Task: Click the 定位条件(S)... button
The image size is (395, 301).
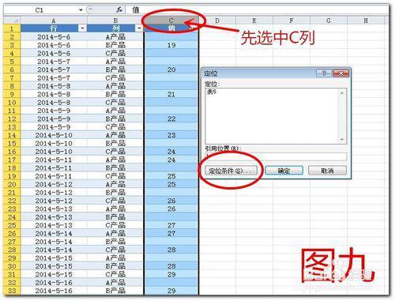Action: (x=231, y=171)
